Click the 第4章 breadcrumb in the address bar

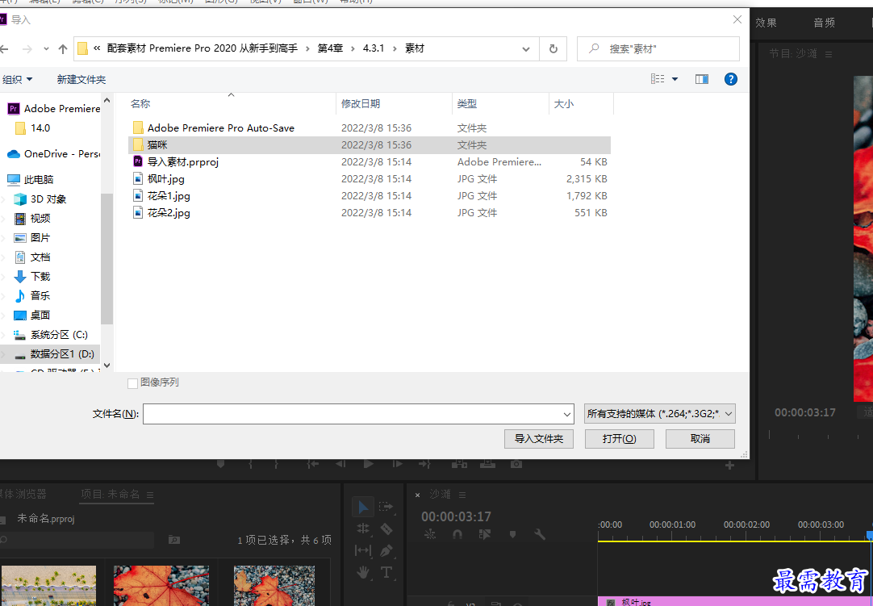pos(330,48)
